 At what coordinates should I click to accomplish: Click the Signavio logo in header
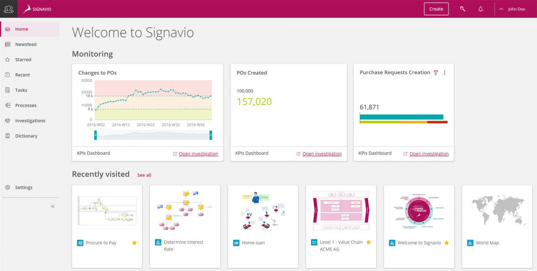click(x=38, y=9)
